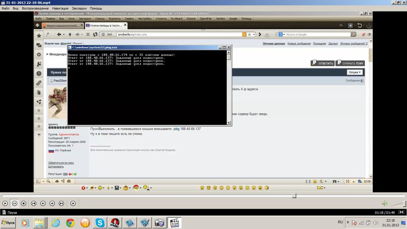The width and height of the screenshot is (407, 229).
Task: Launch Google Chrome from the taskbar
Action: pos(70,223)
